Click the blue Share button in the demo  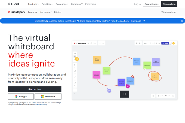[x=165, y=43]
